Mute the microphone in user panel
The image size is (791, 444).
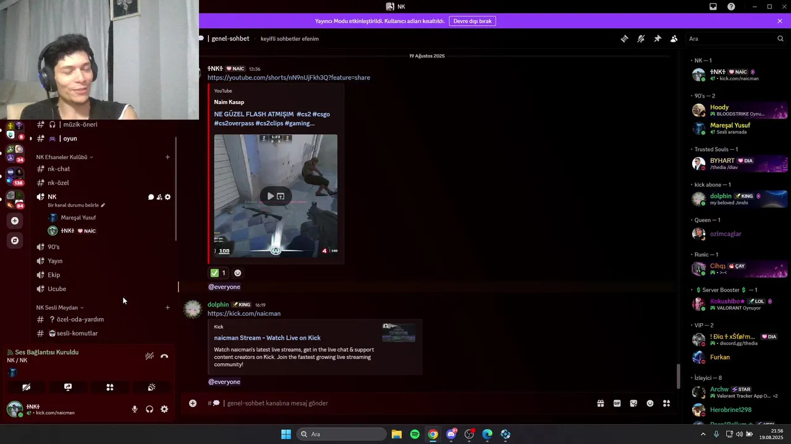coord(135,409)
